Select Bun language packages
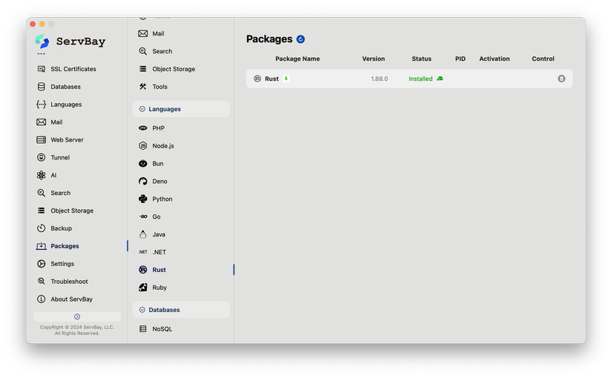The height and width of the screenshot is (378, 612). pyautogui.click(x=151, y=164)
